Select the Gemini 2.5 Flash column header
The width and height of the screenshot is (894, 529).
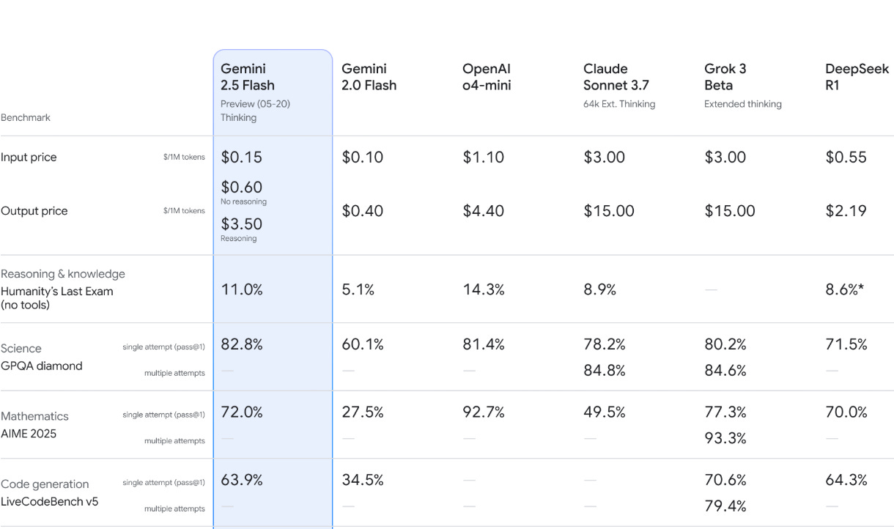pyautogui.click(x=248, y=77)
